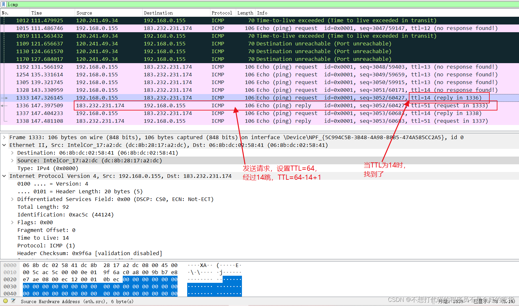Image resolution: width=519 pixels, height=306 pixels.
Task: Select packet 1305 echo request row
Action: [259, 82]
